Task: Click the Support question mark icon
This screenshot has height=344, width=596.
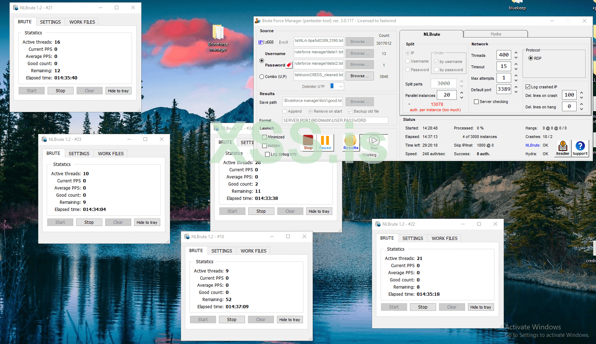Action: click(x=580, y=148)
